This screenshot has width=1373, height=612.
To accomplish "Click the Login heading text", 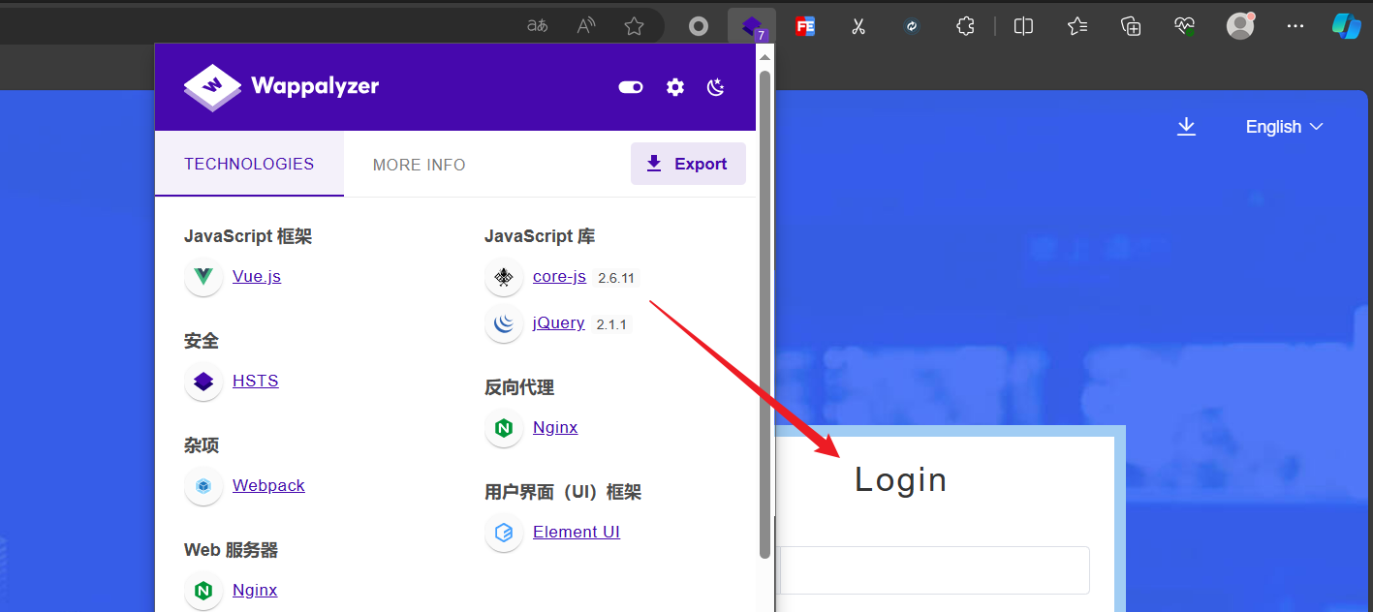I will click(x=900, y=480).
